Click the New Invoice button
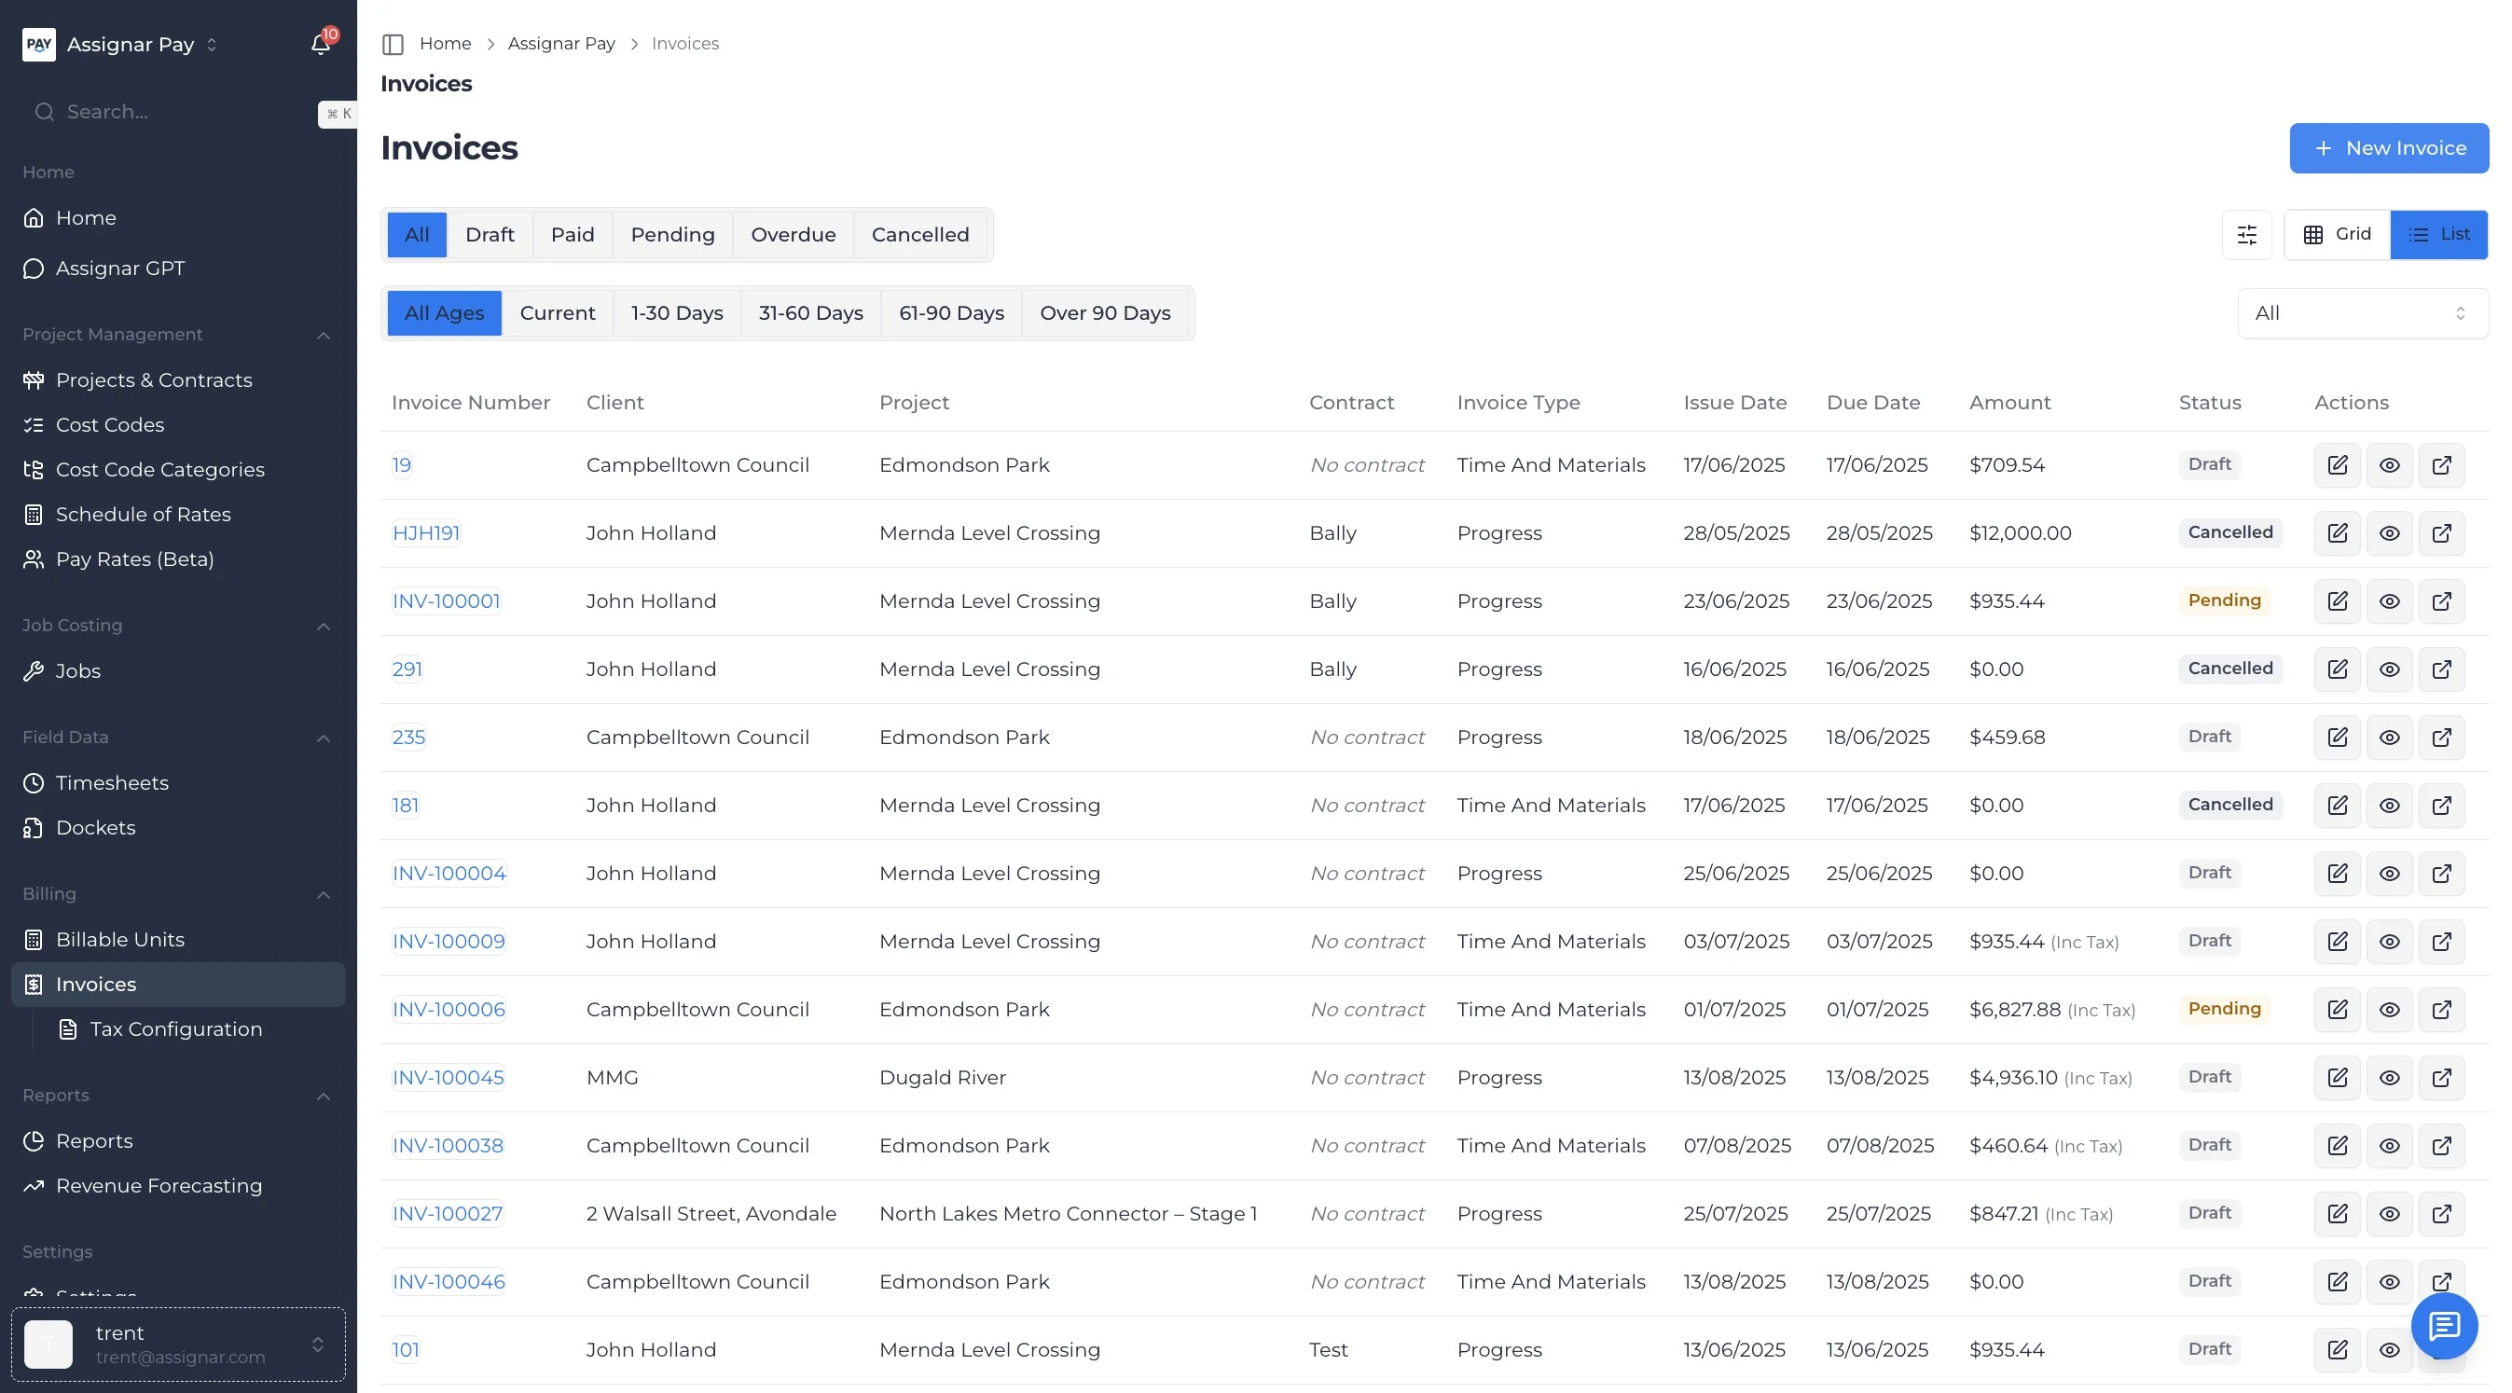The width and height of the screenshot is (2512, 1393). click(2388, 148)
